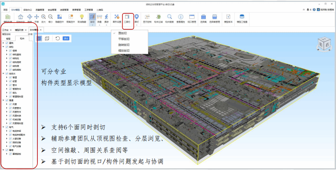336x170 pixels.
Task: Switch to the 楼层 panel tab
Action: click(8, 39)
